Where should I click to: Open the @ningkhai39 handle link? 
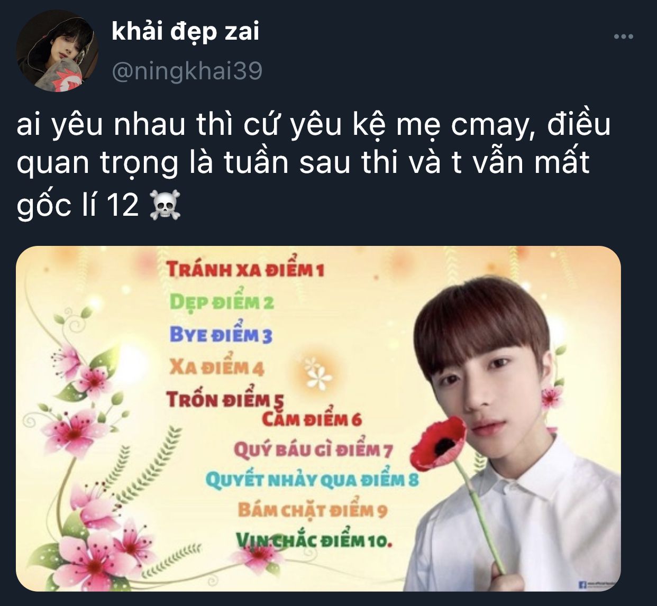coord(187,71)
